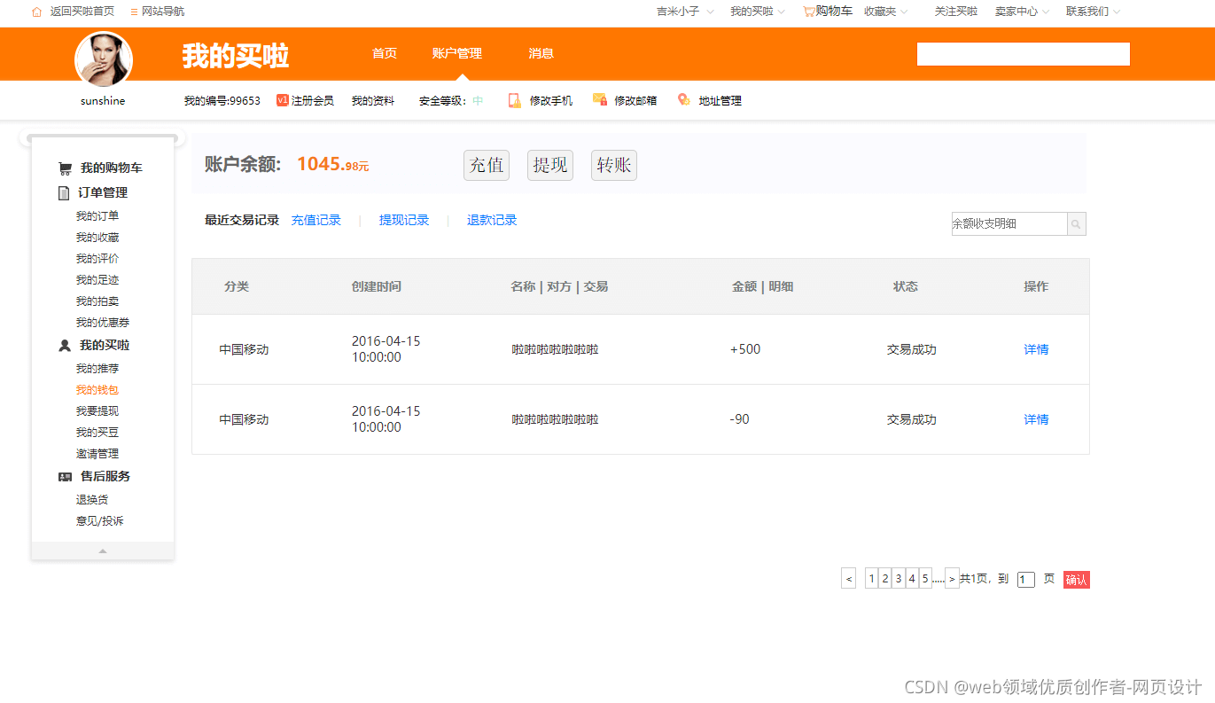
Task: Open 我的资料 link
Action: pos(373,101)
